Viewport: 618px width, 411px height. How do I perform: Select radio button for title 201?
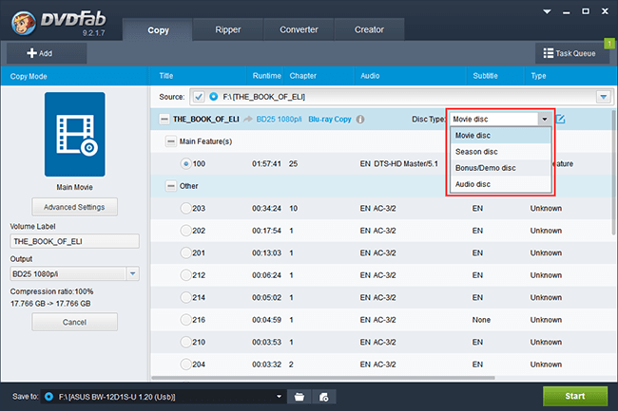(185, 252)
